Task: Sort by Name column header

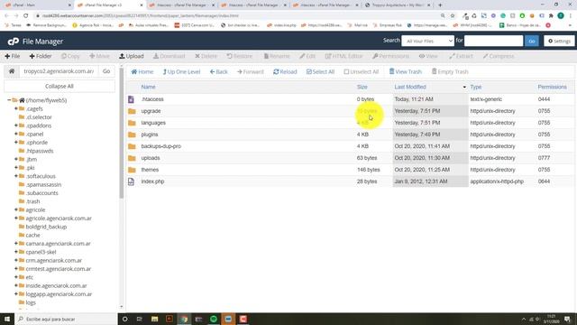Action: [148, 87]
